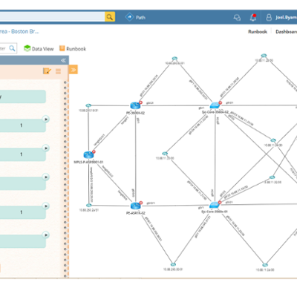Switch to the Dashboard tab

pos(287,32)
